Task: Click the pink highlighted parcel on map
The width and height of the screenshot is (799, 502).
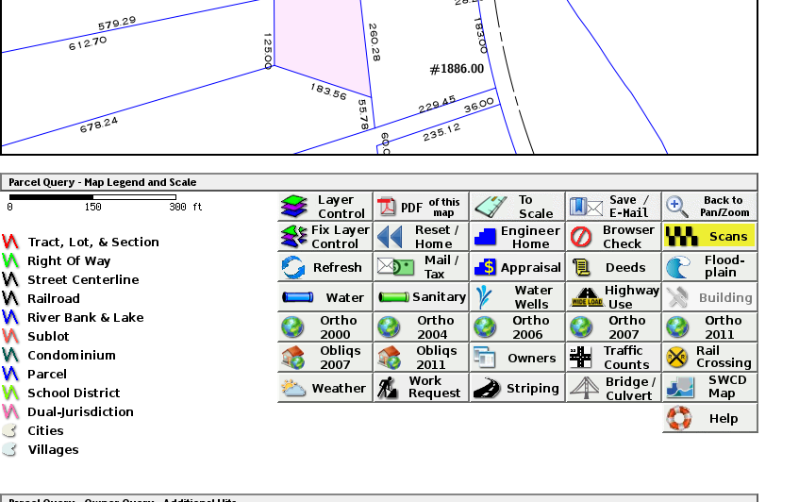Action: [321, 46]
